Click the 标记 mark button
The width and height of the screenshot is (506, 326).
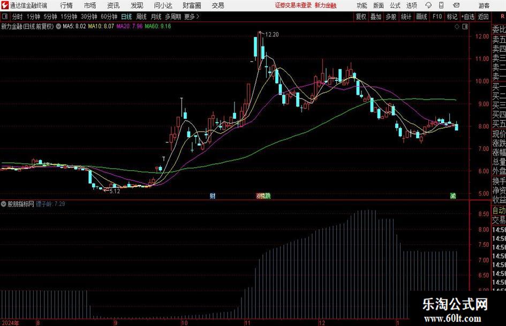[452, 17]
